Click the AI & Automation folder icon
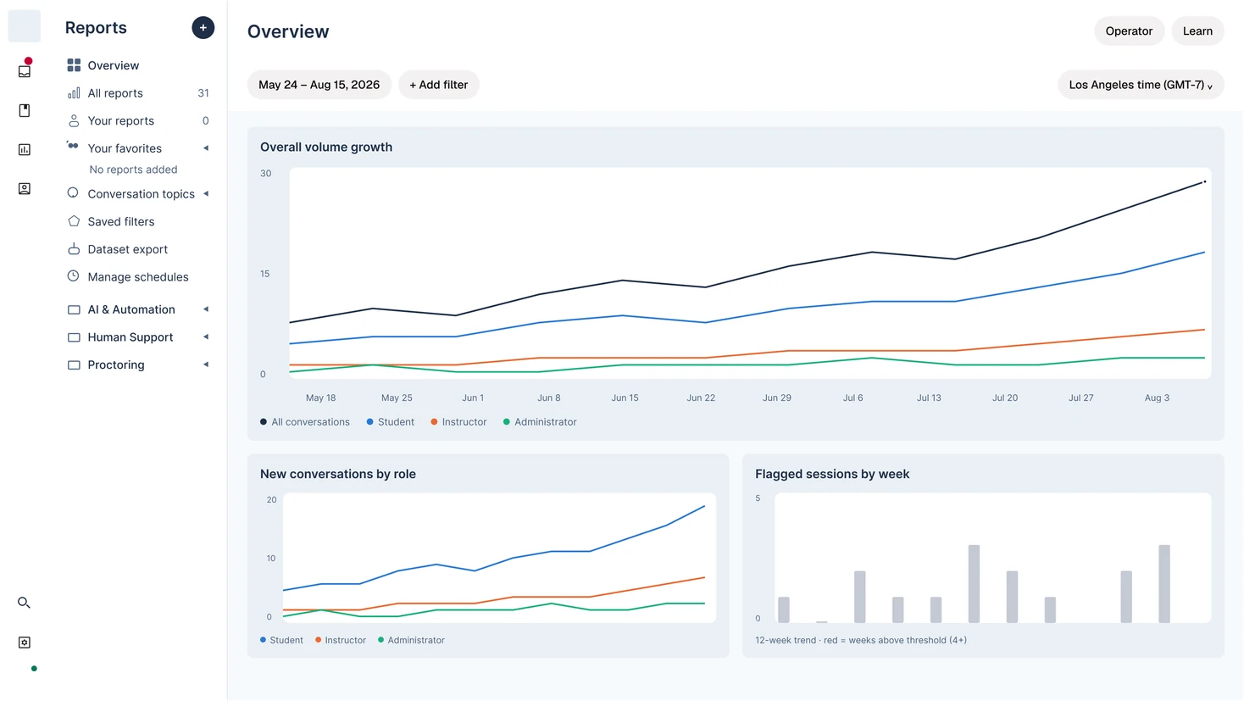 74,310
